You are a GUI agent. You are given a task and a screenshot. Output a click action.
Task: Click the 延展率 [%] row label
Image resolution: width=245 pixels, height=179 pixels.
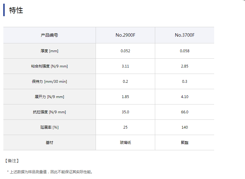49,127
